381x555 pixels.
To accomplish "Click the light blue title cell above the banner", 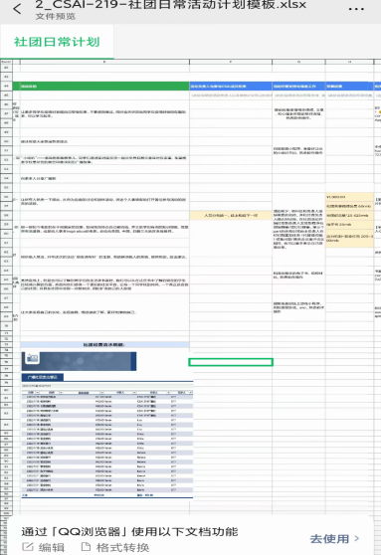I will point(104,344).
